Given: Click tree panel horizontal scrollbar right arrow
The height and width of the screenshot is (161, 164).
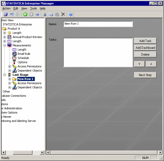Looking at the screenshot, I should (42, 152).
